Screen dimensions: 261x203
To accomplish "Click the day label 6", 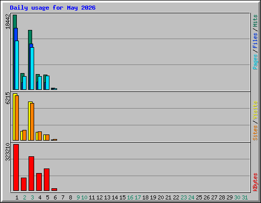I will 55,197.
